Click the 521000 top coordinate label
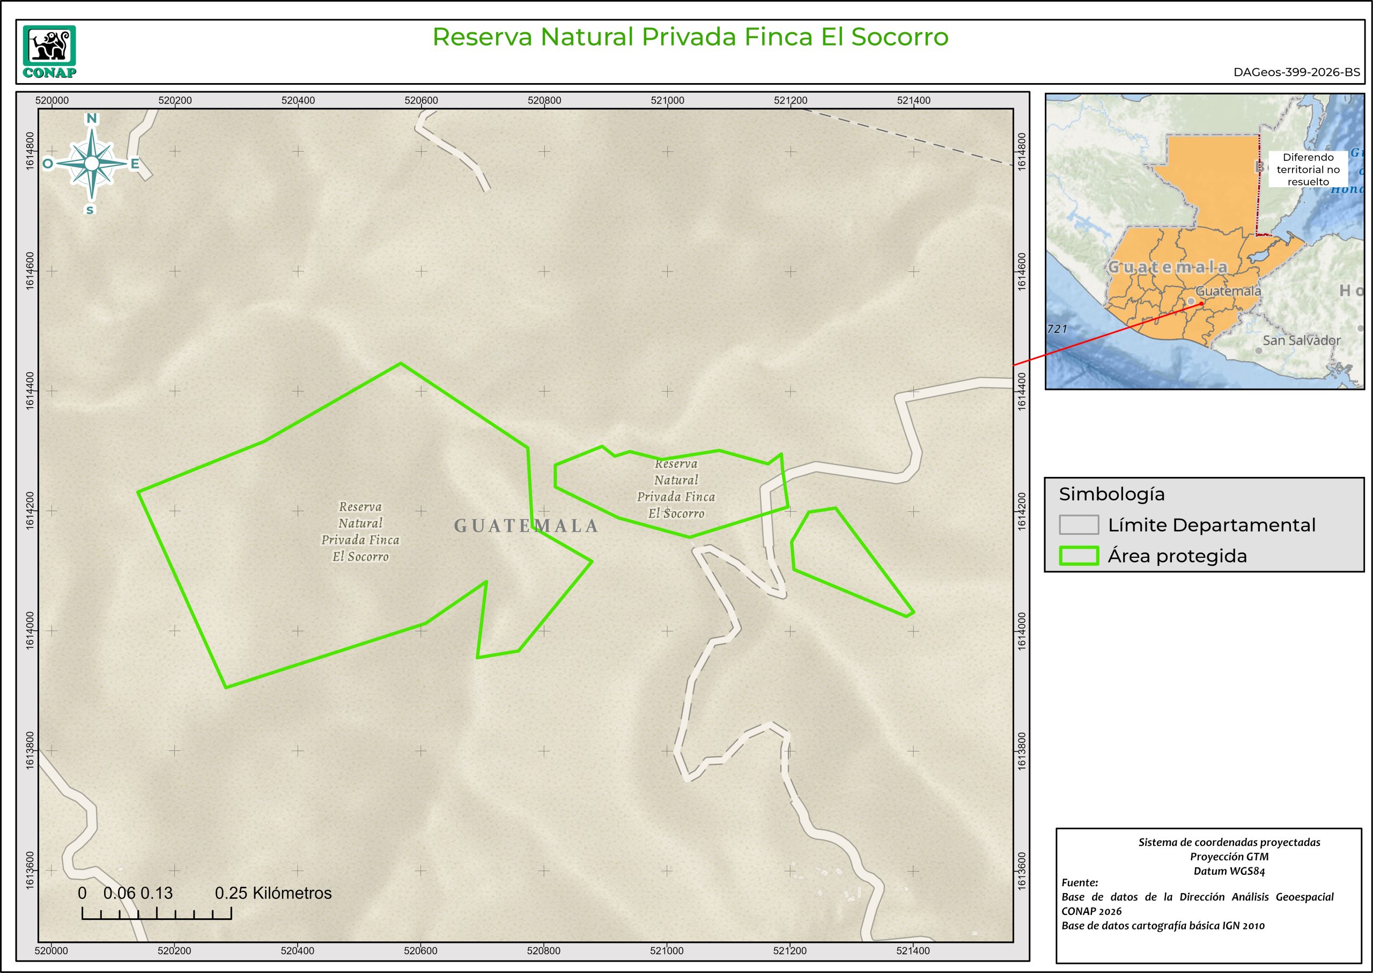Image resolution: width=1373 pixels, height=973 pixels. (667, 101)
